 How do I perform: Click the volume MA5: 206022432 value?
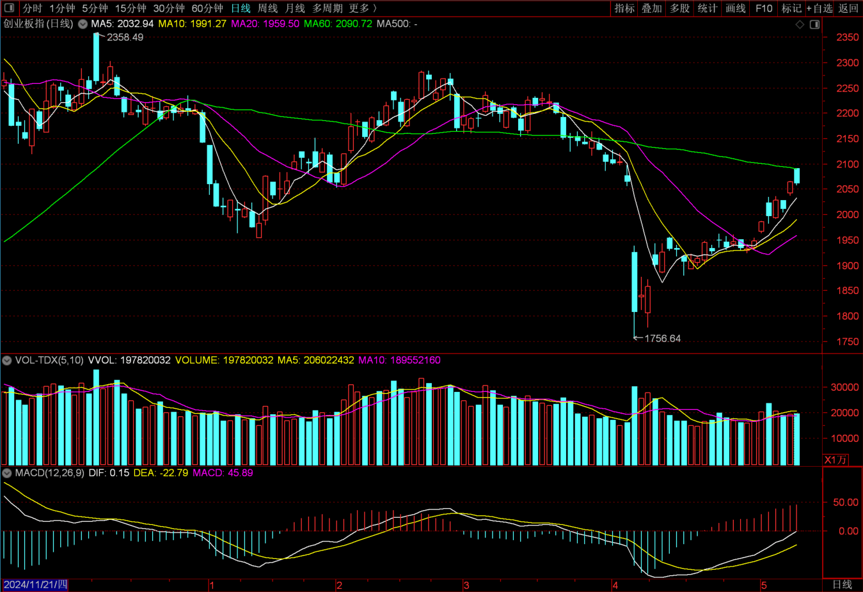coord(315,361)
